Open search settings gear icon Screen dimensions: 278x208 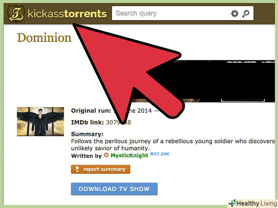(x=234, y=14)
